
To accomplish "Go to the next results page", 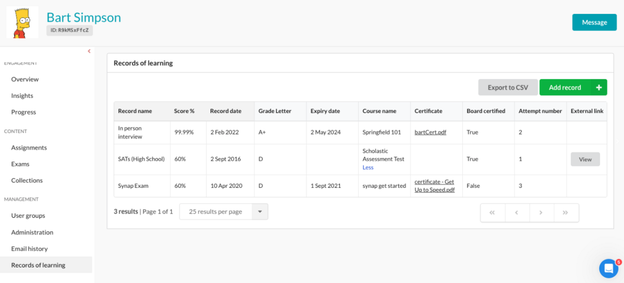I will click(x=541, y=212).
